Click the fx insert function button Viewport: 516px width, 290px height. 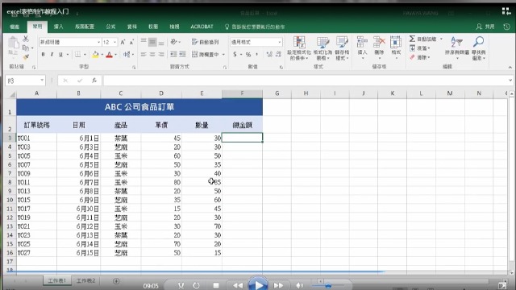94,81
